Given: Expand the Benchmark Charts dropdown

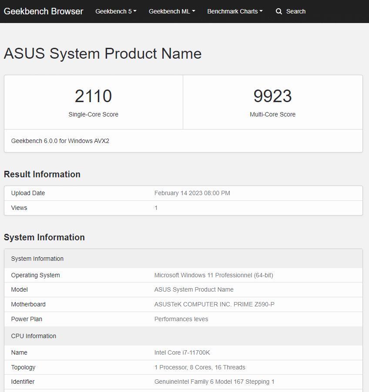Looking at the screenshot, I should coord(235,11).
